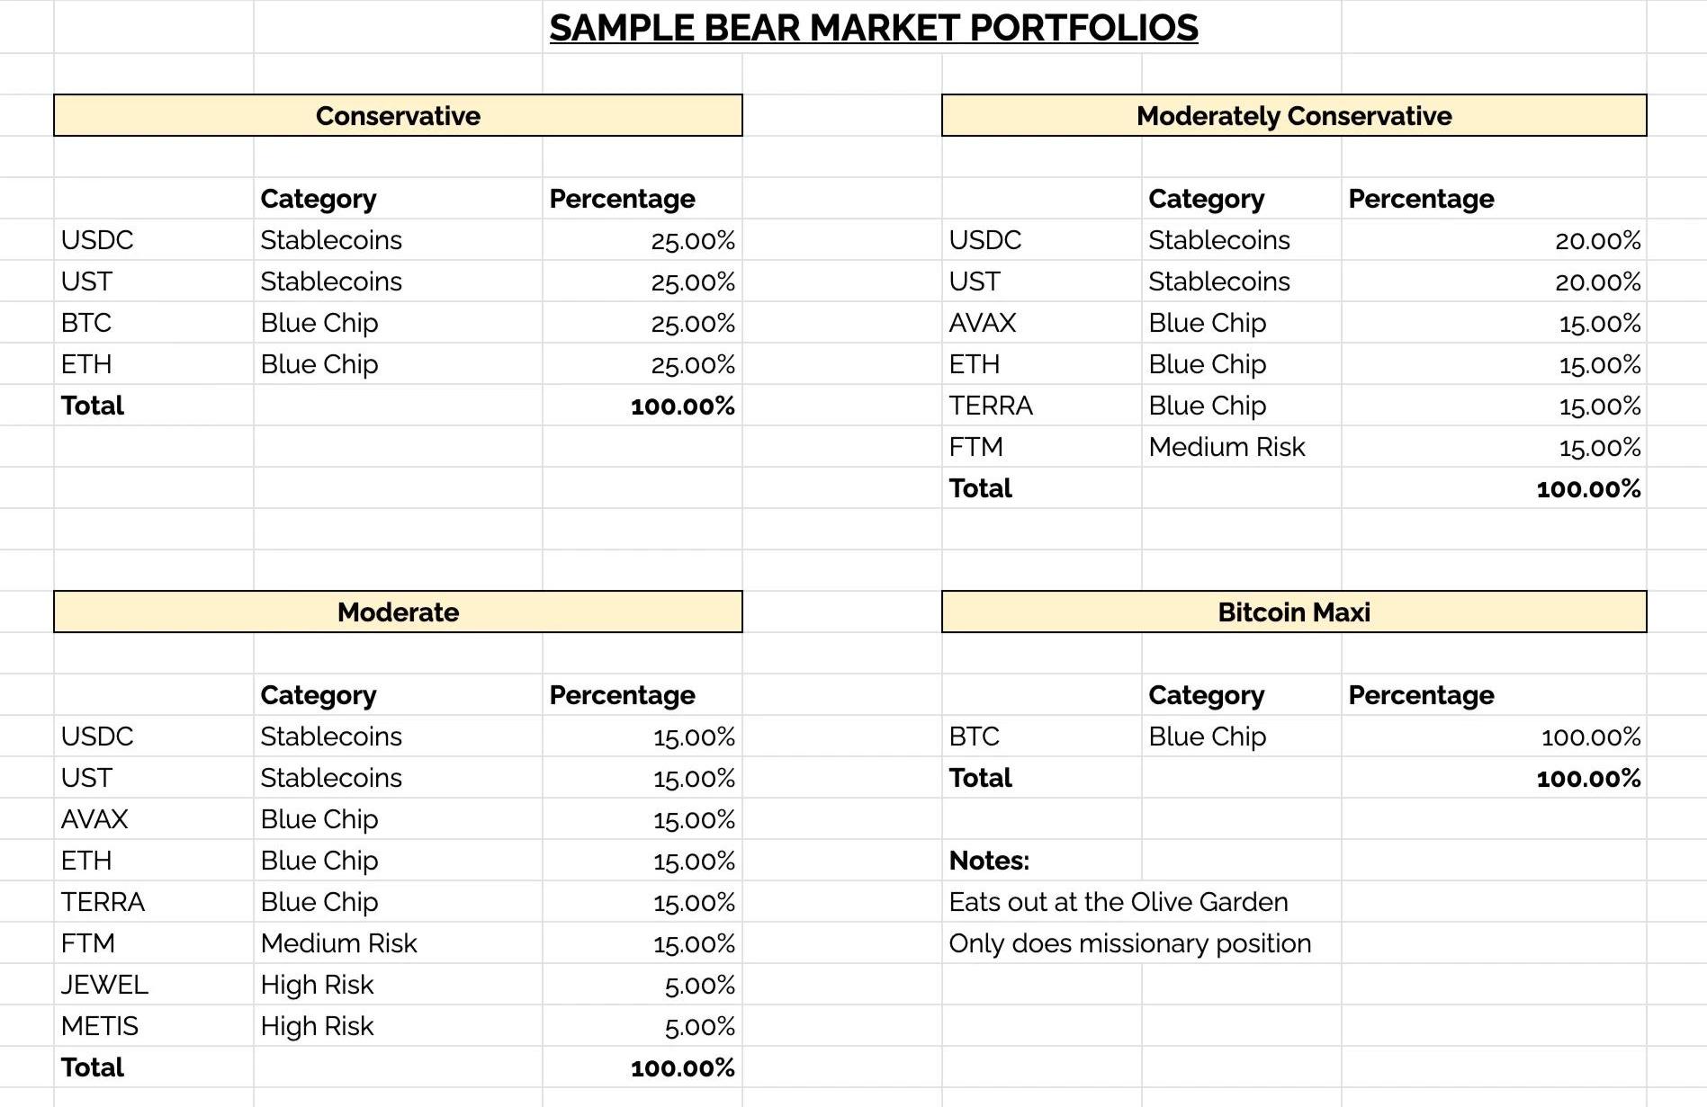Select TERRA cell in Moderately Conservative table
This screenshot has height=1107, width=1707.
coord(991,406)
